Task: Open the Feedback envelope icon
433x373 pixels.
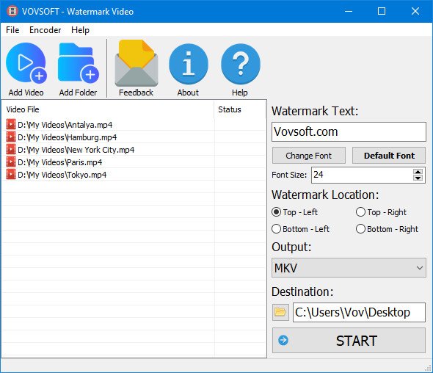Action: (137, 63)
